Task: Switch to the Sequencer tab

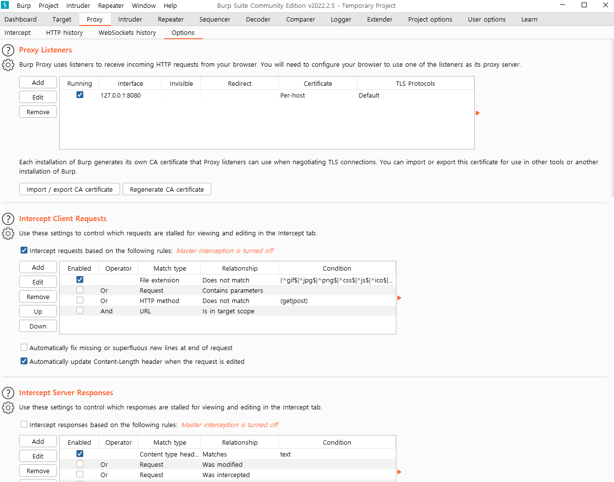Action: (215, 20)
